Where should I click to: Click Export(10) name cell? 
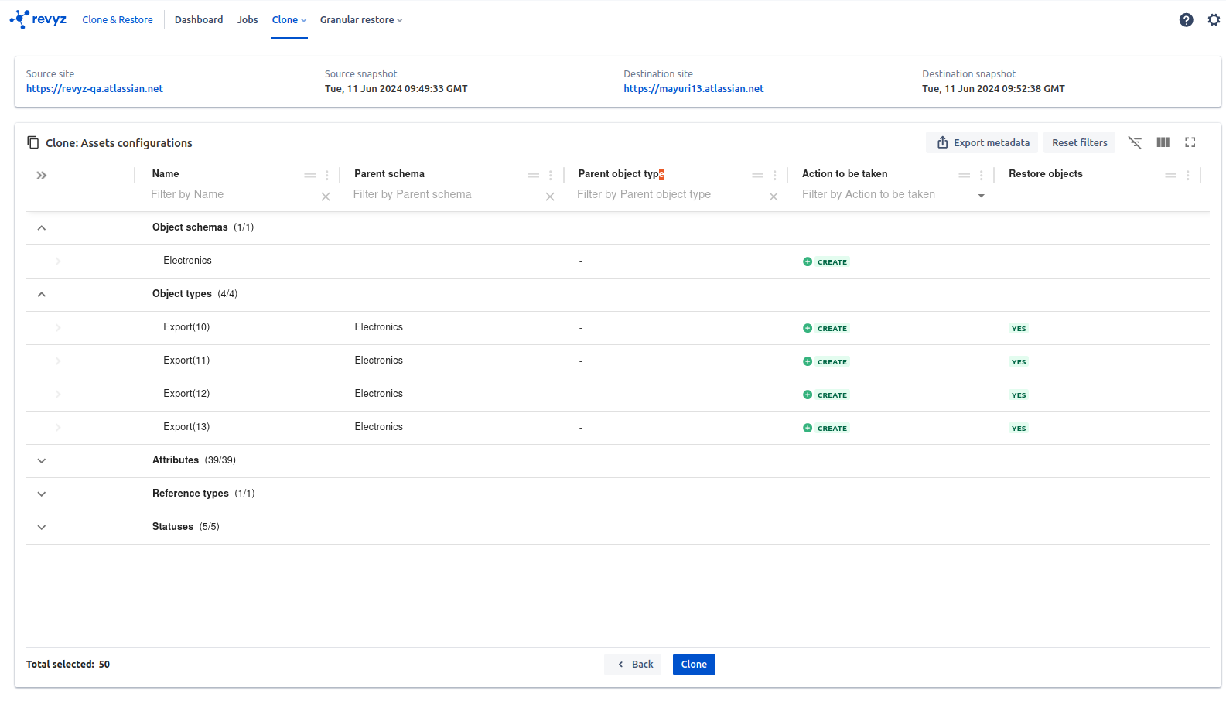[186, 327]
